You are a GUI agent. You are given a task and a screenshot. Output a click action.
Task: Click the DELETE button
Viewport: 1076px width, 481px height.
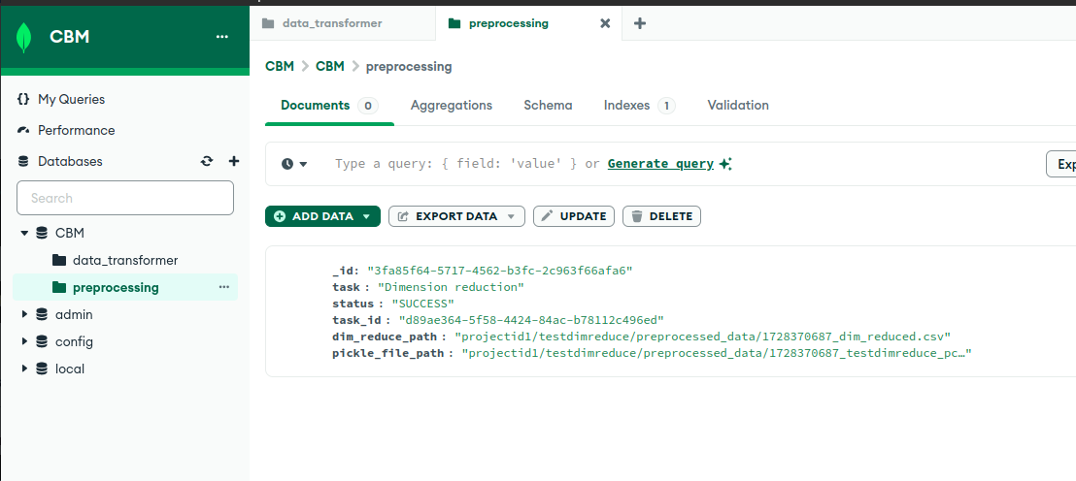pos(661,216)
